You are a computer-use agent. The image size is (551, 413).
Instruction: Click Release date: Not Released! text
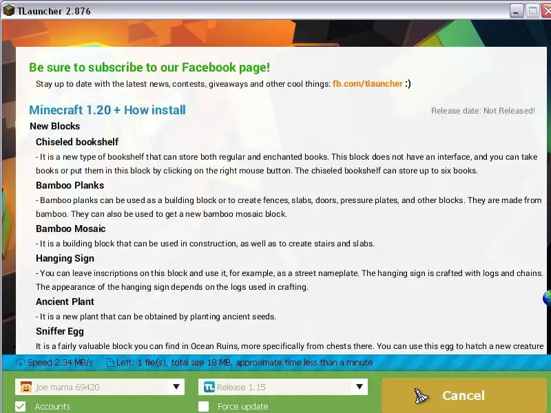(483, 111)
